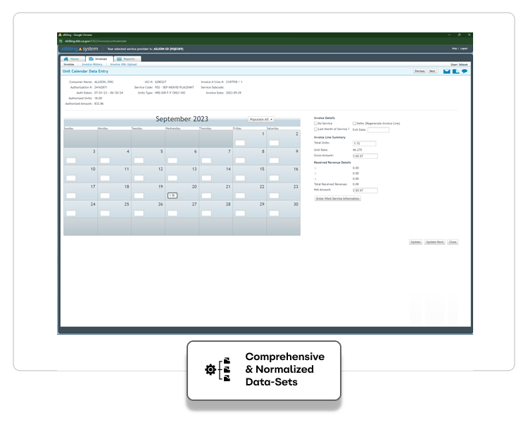Click the Update-Next button
This screenshot has width=528, height=422.
434,242
